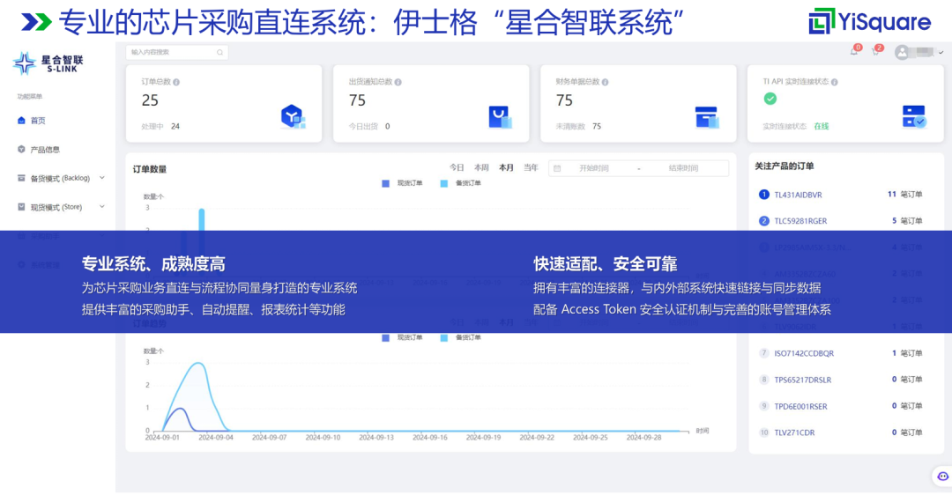Click the 首页 home icon

click(x=21, y=120)
